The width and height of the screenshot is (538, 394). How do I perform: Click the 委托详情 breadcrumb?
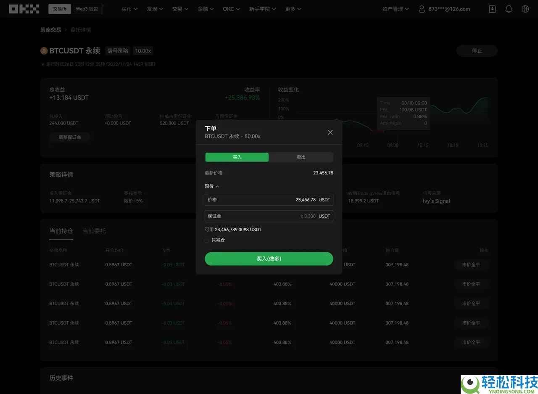point(81,30)
